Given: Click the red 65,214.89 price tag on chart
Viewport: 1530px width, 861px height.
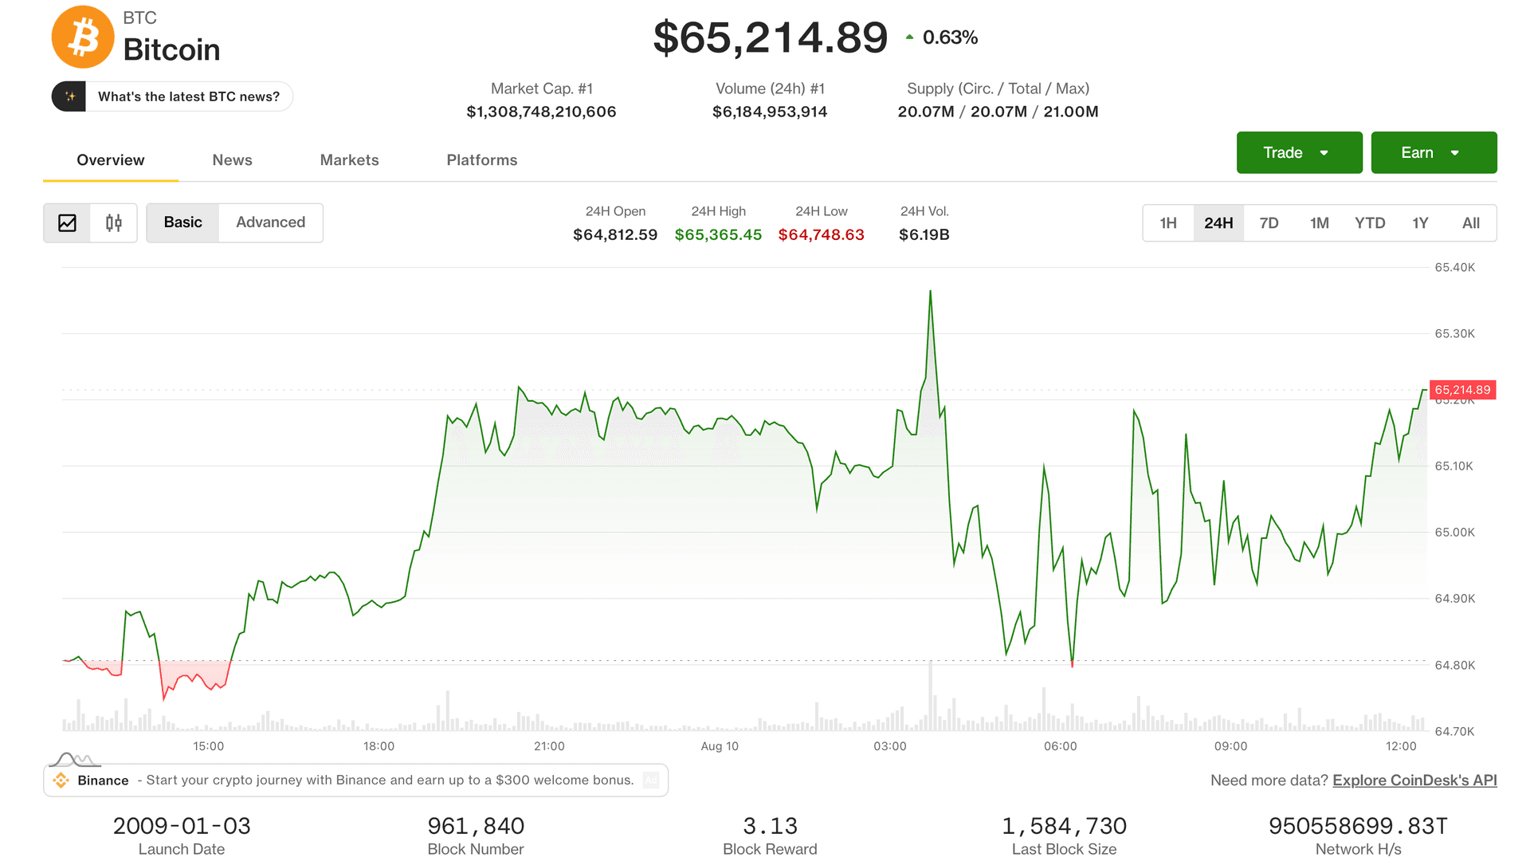Looking at the screenshot, I should click(1462, 390).
